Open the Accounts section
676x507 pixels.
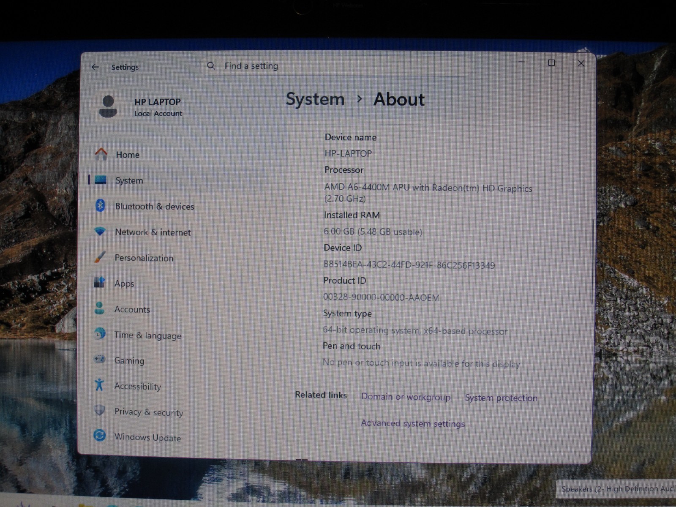click(132, 310)
